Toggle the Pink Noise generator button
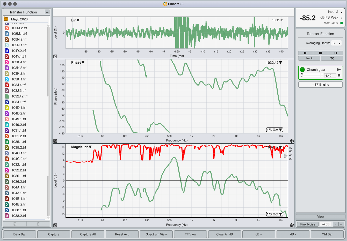The image size is (347, 241). coord(308,224)
